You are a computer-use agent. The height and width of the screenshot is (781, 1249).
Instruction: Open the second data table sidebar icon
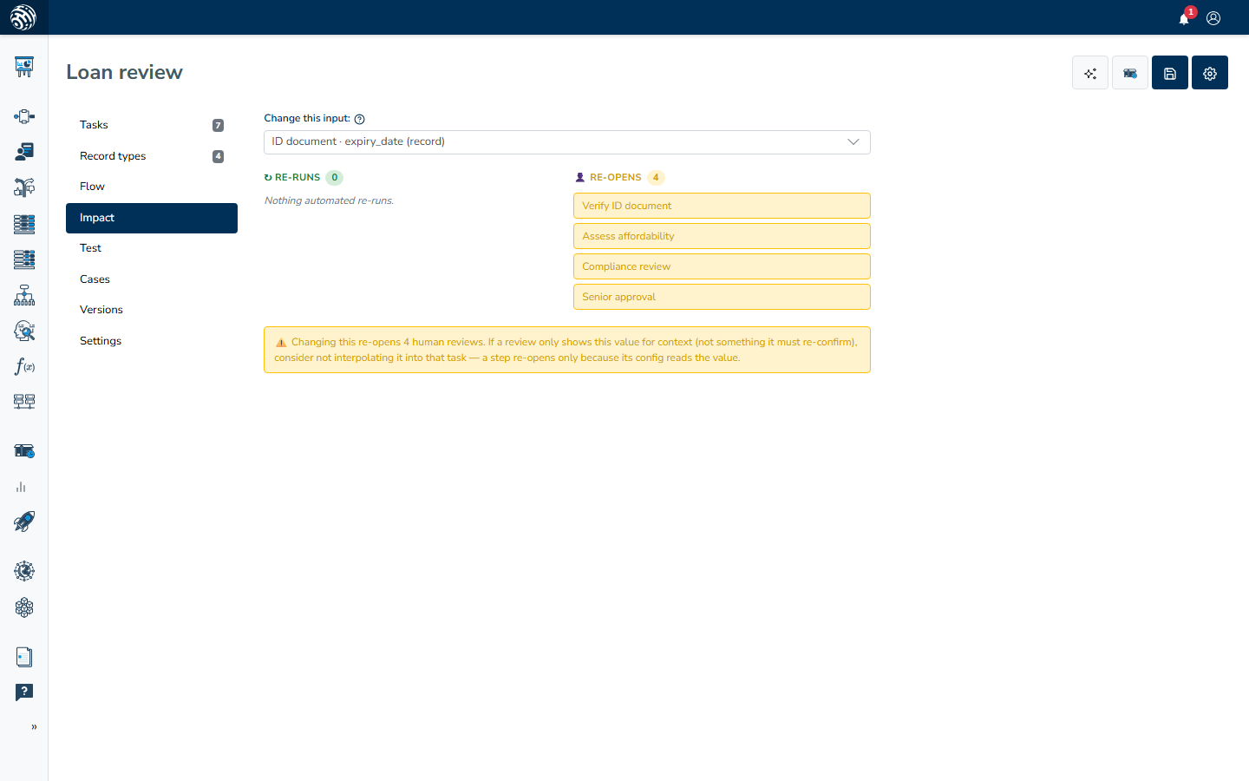pos(24,259)
